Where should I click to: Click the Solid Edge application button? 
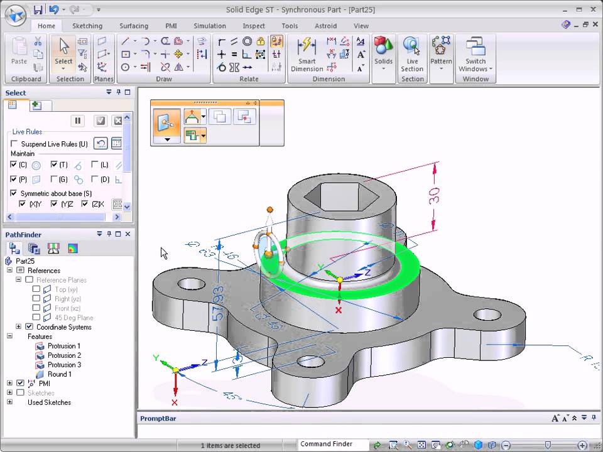[x=15, y=16]
